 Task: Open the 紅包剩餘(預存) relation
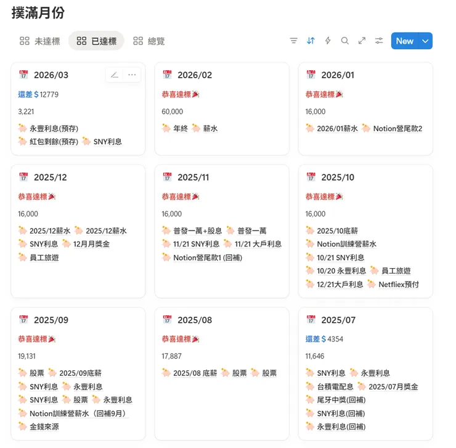(54, 142)
